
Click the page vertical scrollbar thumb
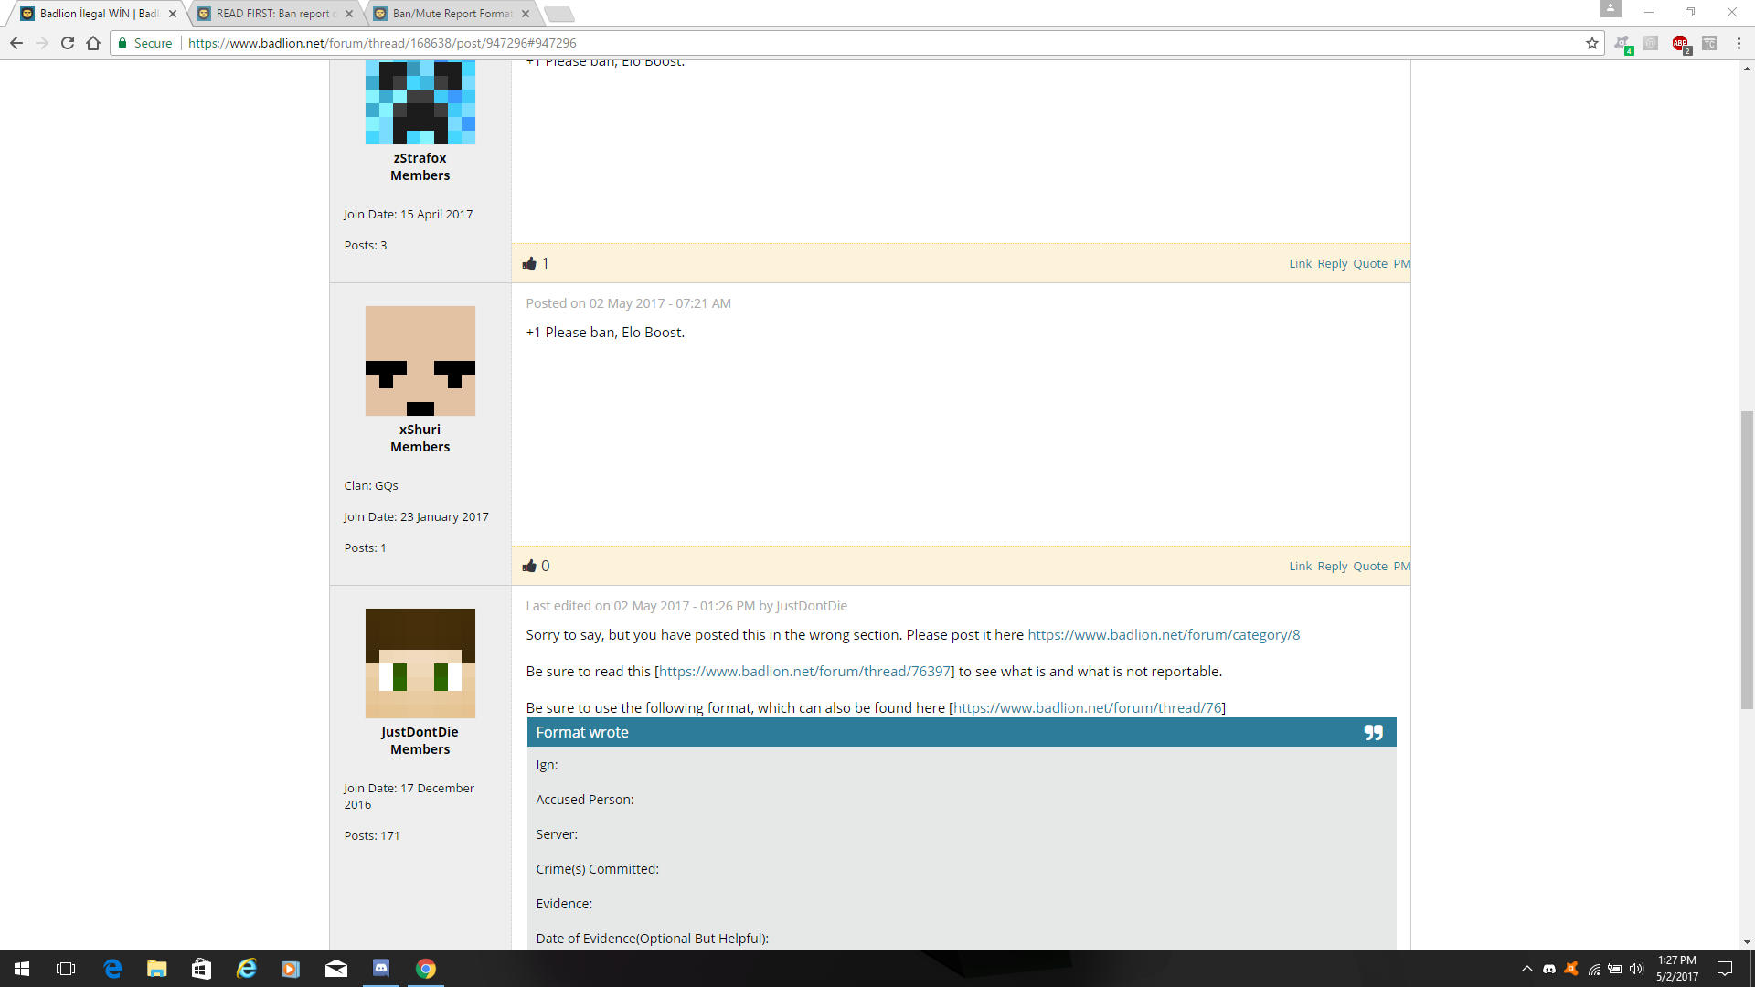[x=1747, y=559]
